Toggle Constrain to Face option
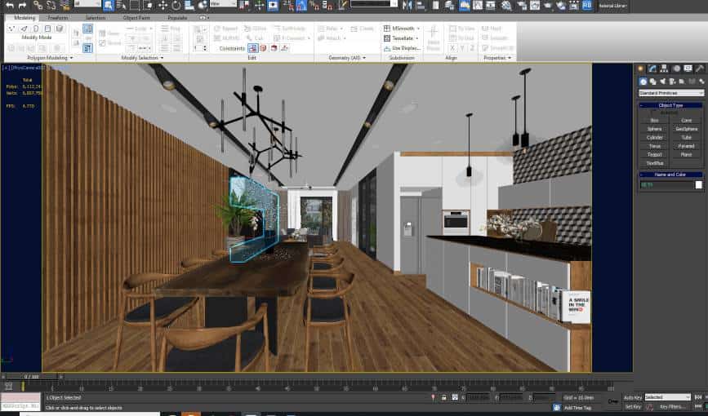The height and width of the screenshot is (416, 708). [274, 48]
